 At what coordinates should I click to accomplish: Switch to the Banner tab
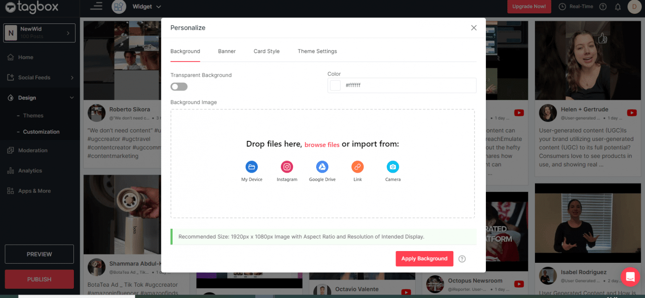(x=227, y=51)
